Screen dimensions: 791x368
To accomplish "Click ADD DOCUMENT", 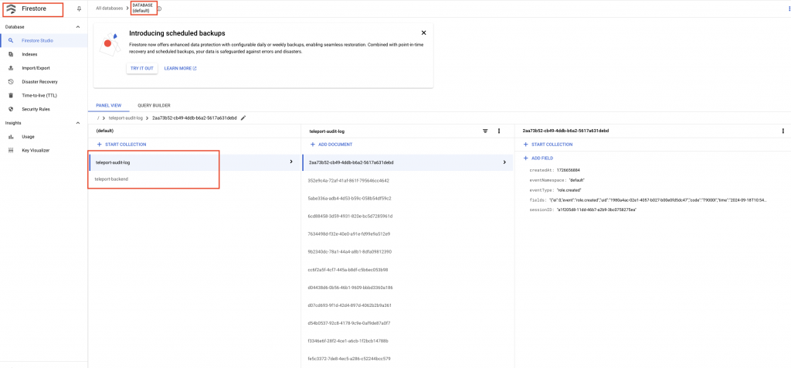I will [x=331, y=145].
